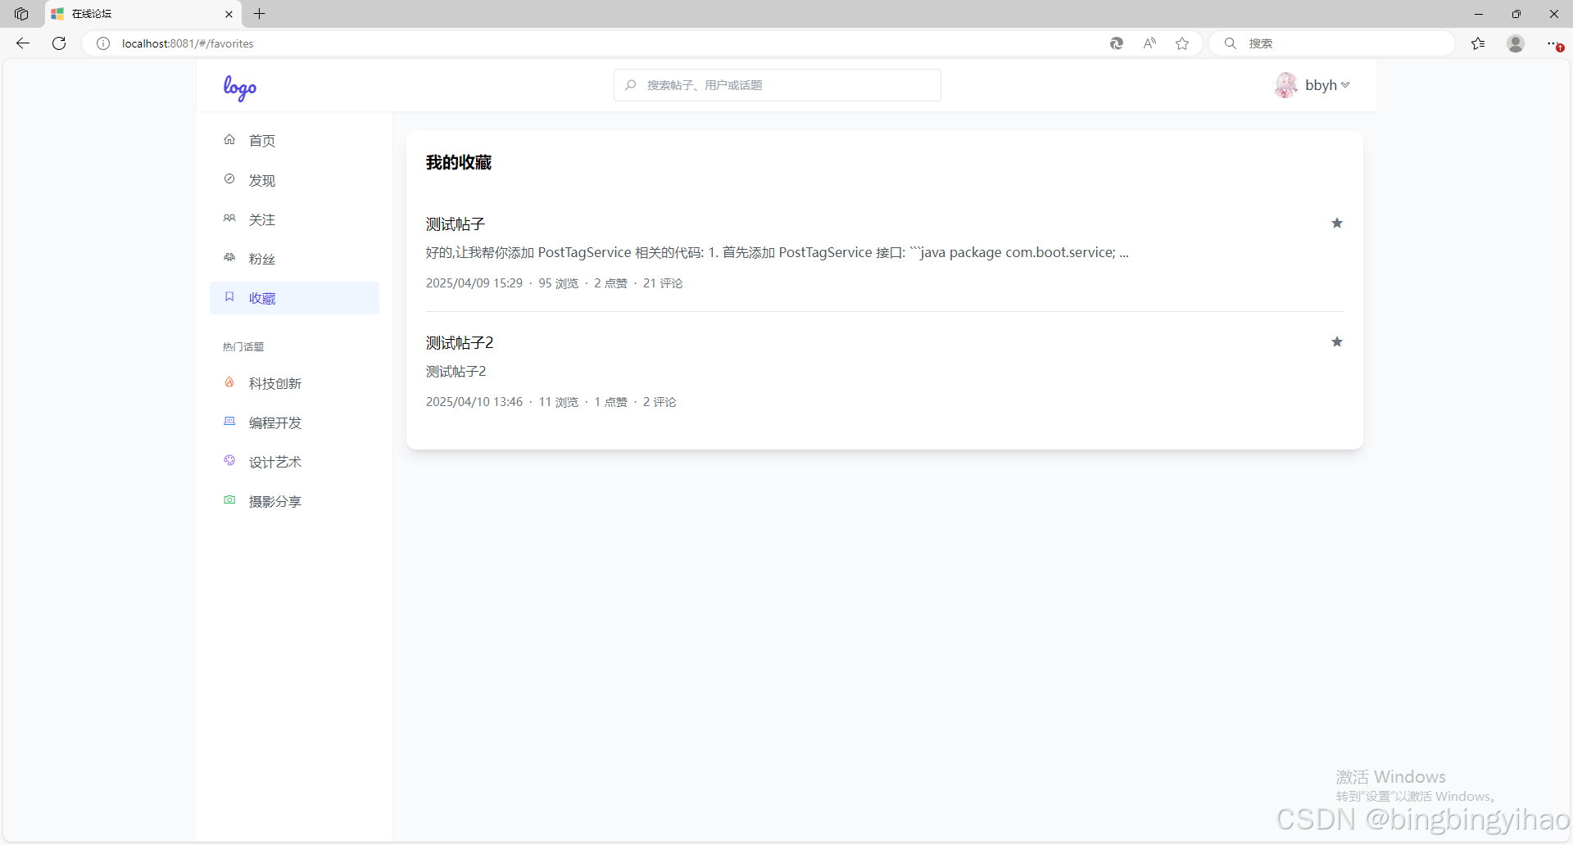Click the 热门话题 section label
The height and width of the screenshot is (845, 1573).
coord(243,347)
